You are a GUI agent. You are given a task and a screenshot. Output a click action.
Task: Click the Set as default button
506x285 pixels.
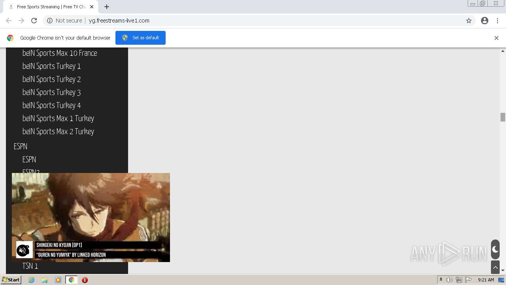(x=140, y=38)
